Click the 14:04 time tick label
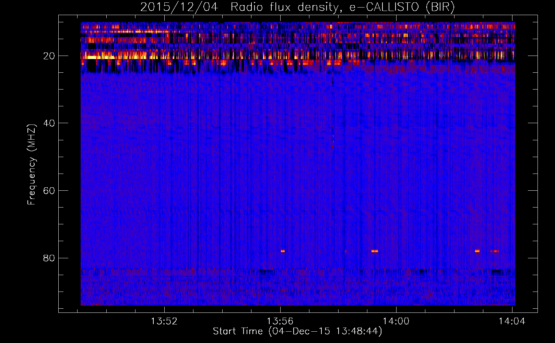Screen dimensions: 555x343 click(x=512, y=321)
